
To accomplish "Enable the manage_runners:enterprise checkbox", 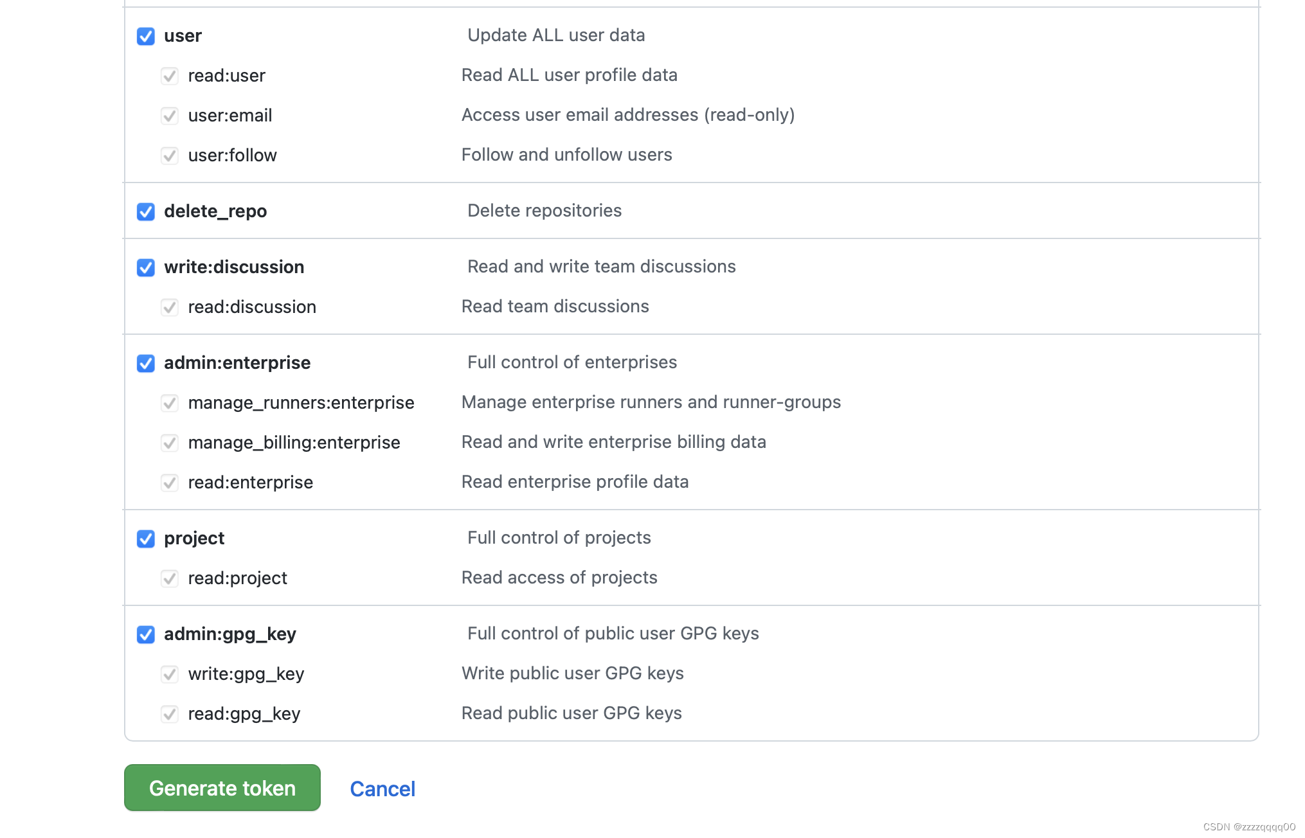I will coord(169,403).
